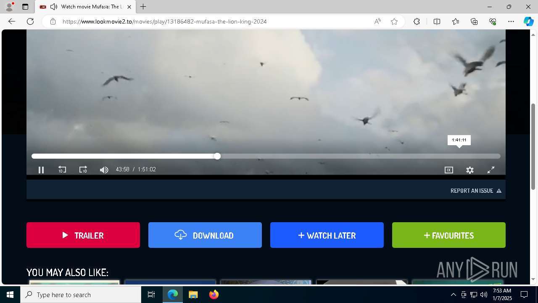Open Browser essentials icon
This screenshot has height=303, width=538.
[493, 21]
